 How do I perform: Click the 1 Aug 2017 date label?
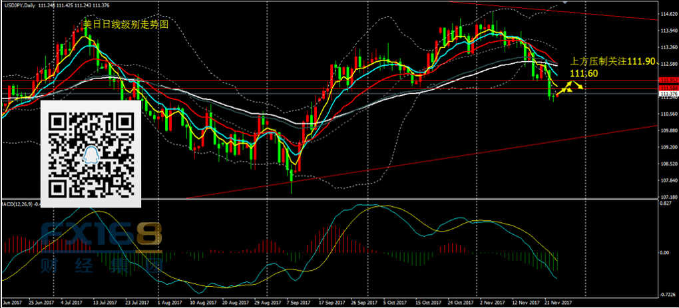point(169,302)
